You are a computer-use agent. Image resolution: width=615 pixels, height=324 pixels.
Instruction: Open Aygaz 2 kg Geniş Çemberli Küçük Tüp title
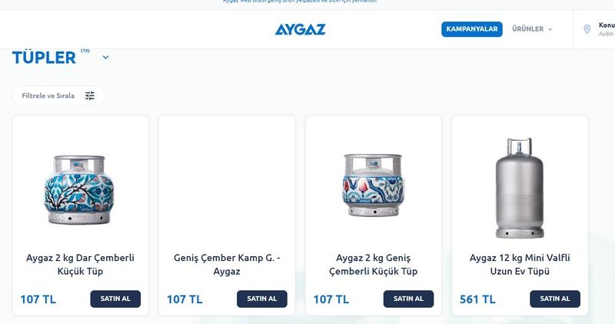point(373,264)
